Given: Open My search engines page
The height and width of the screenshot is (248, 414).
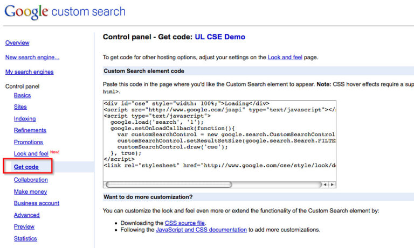Looking at the screenshot, I should coord(29,72).
